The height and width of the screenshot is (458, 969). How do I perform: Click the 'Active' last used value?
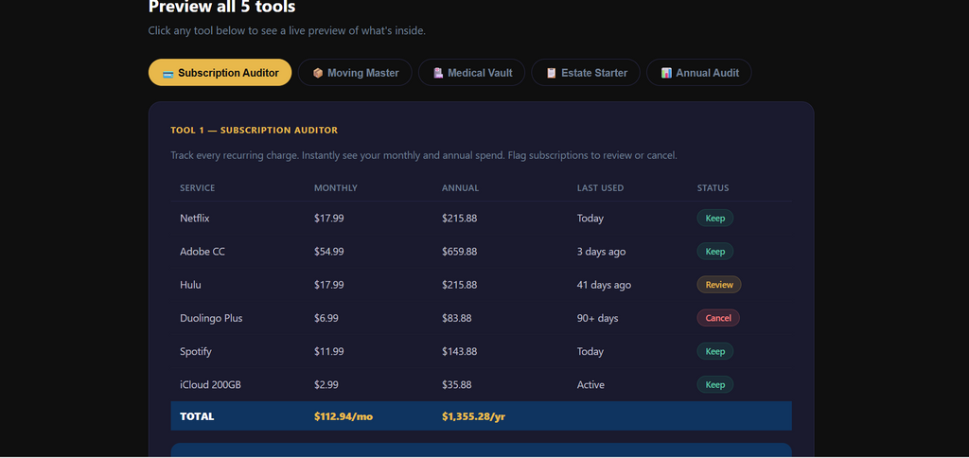(x=590, y=384)
